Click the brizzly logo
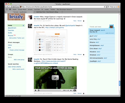125x103 pixels. click(16, 17)
